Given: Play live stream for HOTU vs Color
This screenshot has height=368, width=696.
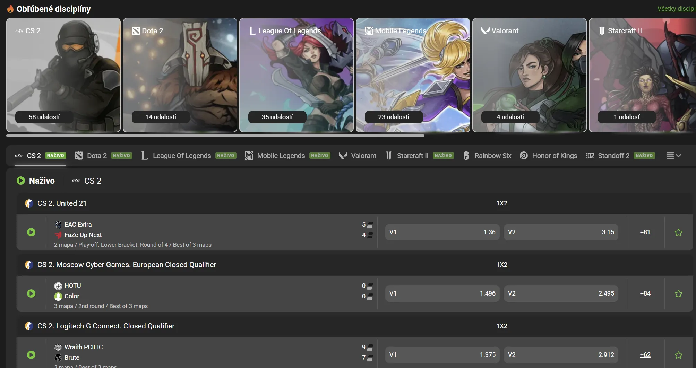Looking at the screenshot, I should coord(31,293).
